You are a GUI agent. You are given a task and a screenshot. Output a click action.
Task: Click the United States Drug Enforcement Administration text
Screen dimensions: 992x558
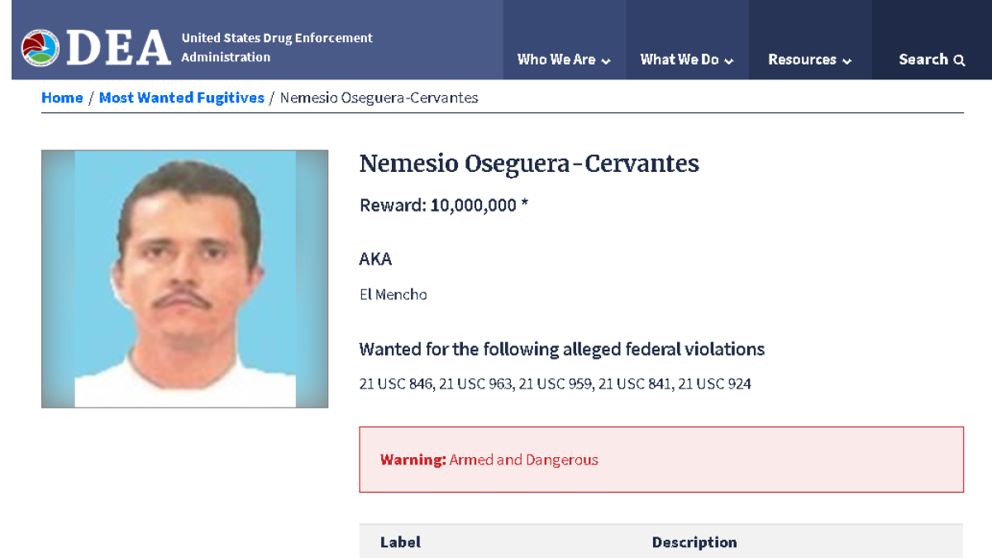(x=277, y=48)
